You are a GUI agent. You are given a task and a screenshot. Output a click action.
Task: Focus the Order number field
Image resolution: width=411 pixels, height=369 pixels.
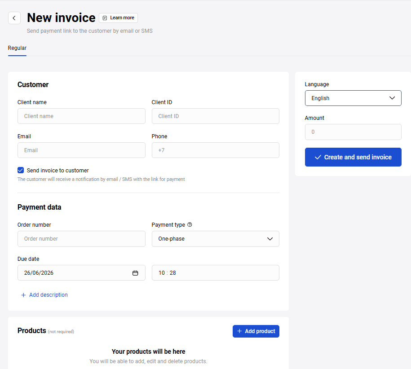81,238
